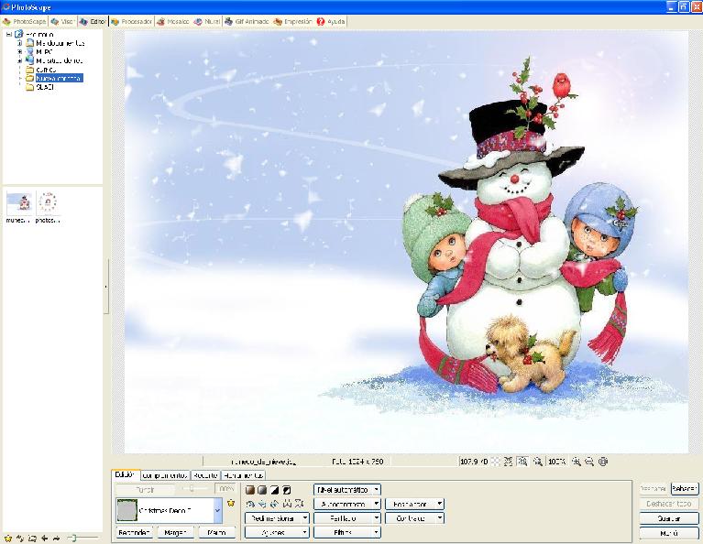The image size is (703, 544).
Task: Rotate the image 90° counterclockwise
Action: 250,504
